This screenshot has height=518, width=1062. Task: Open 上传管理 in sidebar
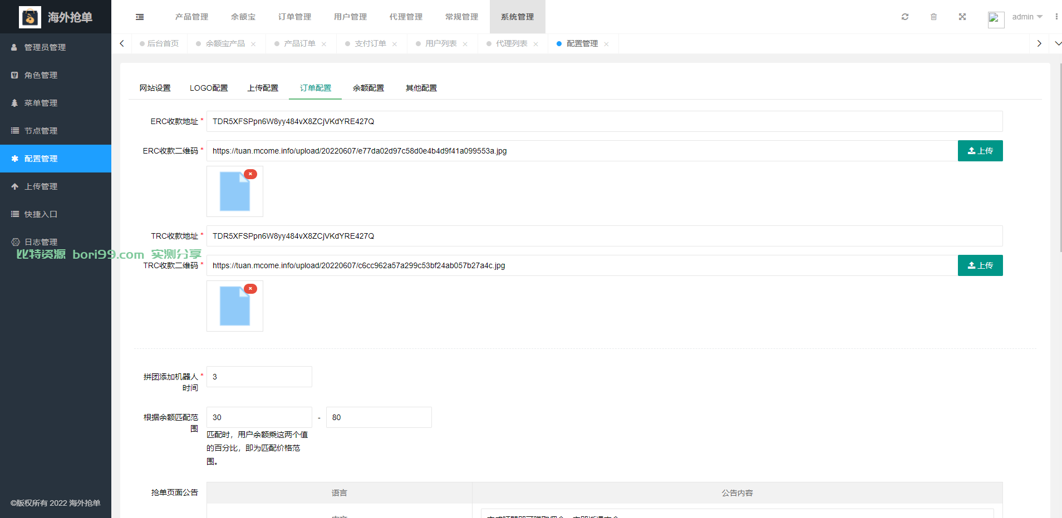pos(56,186)
